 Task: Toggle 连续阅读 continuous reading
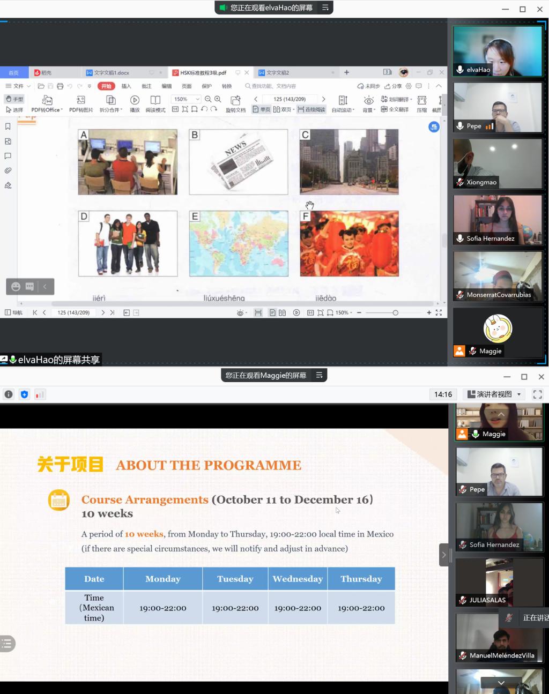(x=311, y=109)
